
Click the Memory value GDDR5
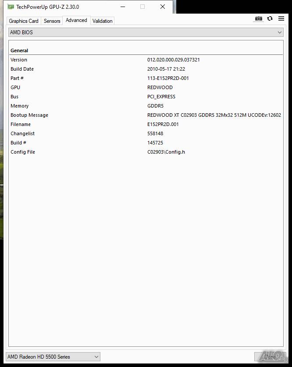click(x=155, y=106)
